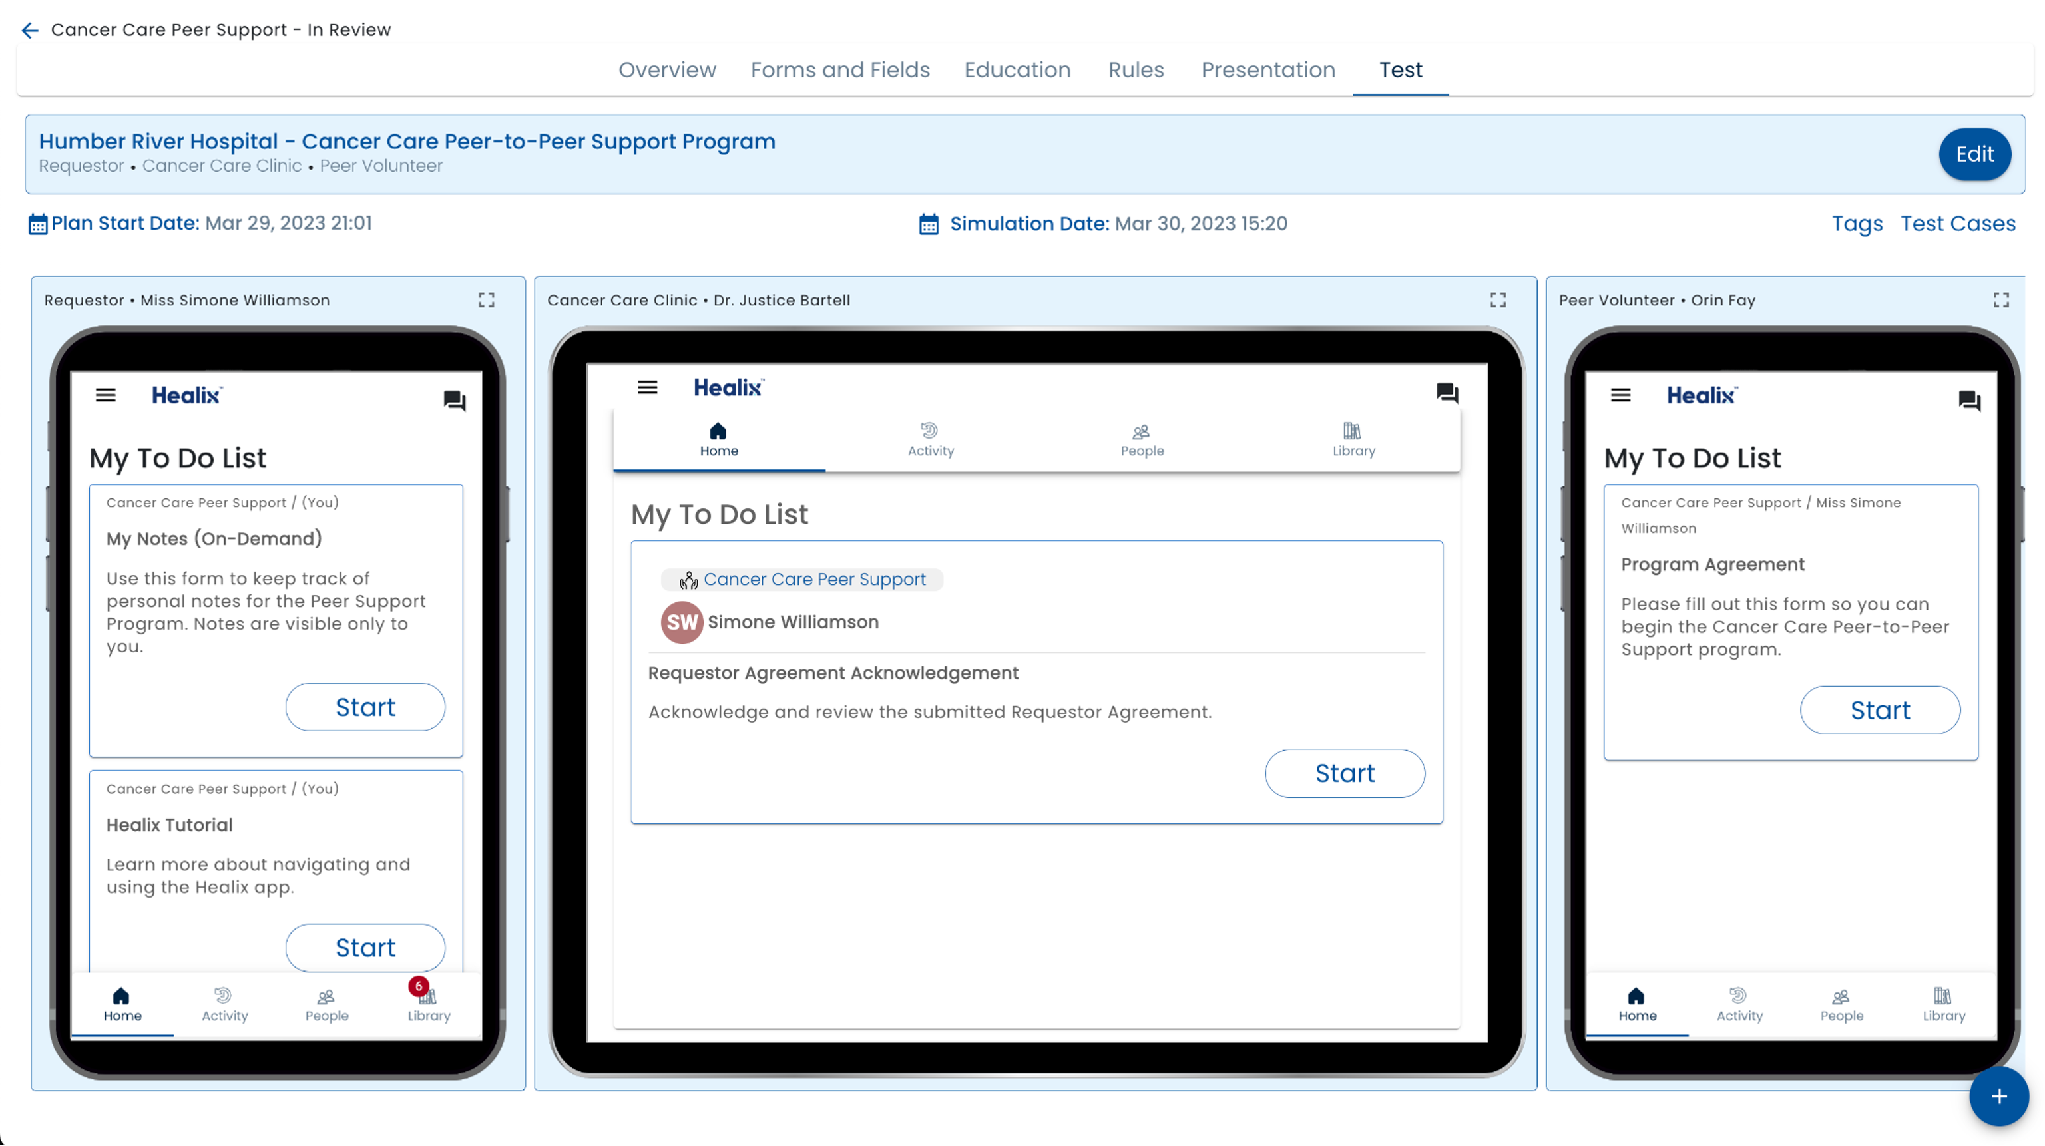The width and height of the screenshot is (2045, 1146).
Task: Click the Requestor Agreement Acknowledgement title
Action: click(833, 673)
